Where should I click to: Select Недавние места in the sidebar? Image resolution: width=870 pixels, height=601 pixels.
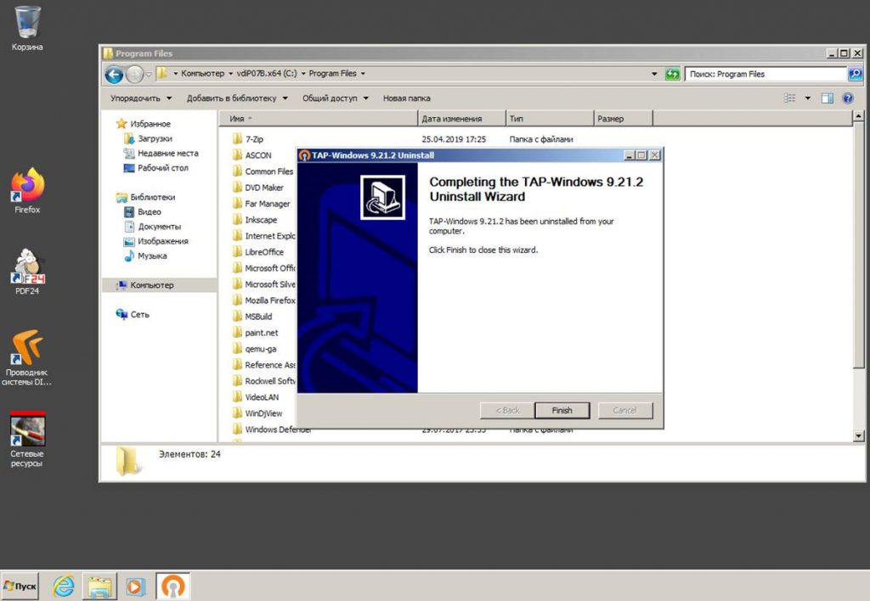tap(161, 153)
